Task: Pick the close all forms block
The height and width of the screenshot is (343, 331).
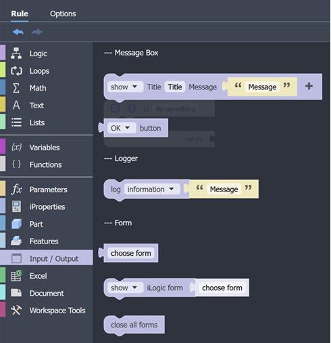Action: point(134,325)
